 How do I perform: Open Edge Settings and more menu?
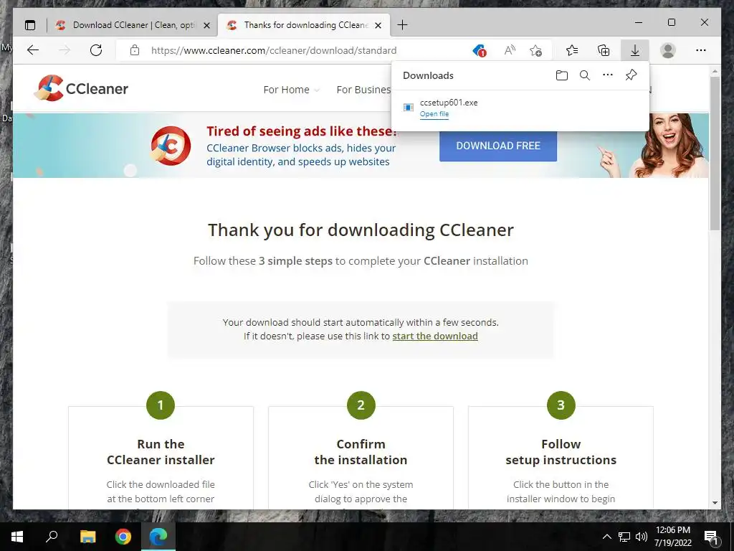(701, 50)
